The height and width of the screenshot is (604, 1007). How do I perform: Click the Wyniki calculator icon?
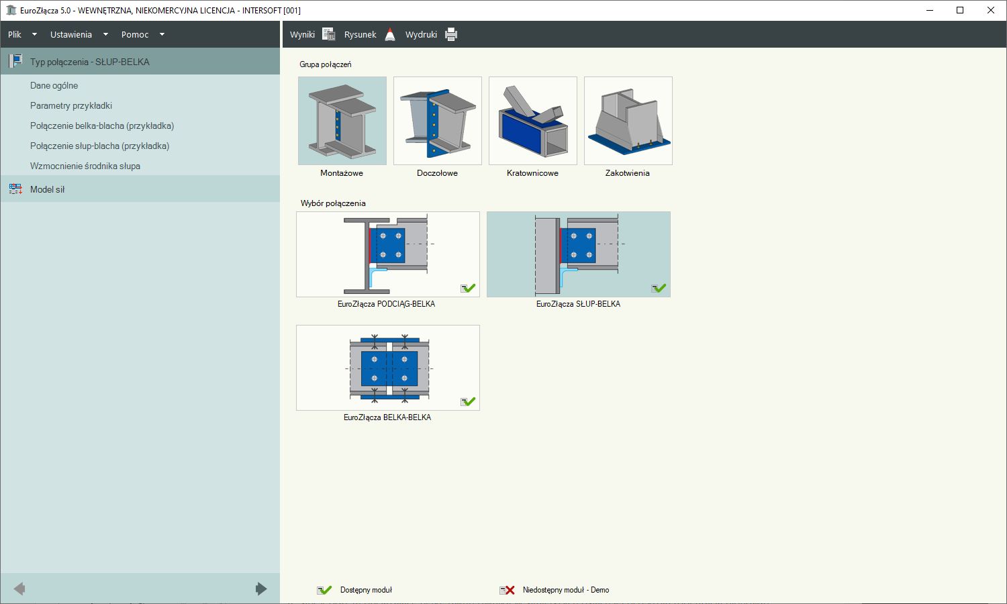(x=329, y=34)
